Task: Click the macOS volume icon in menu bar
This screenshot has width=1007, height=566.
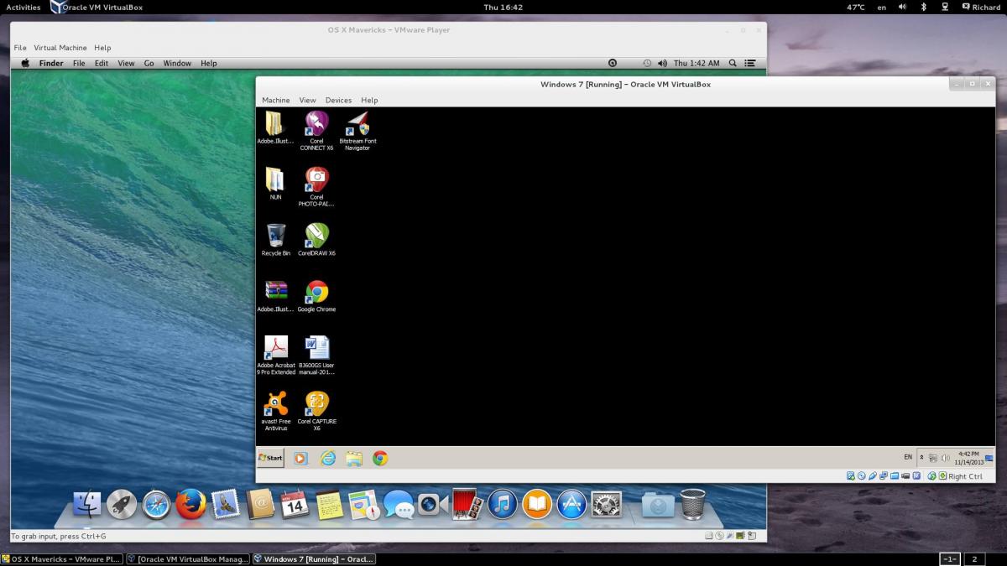Action: pos(662,63)
